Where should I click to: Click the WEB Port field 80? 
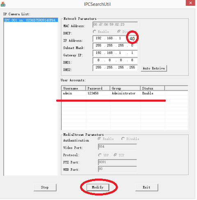117,169
